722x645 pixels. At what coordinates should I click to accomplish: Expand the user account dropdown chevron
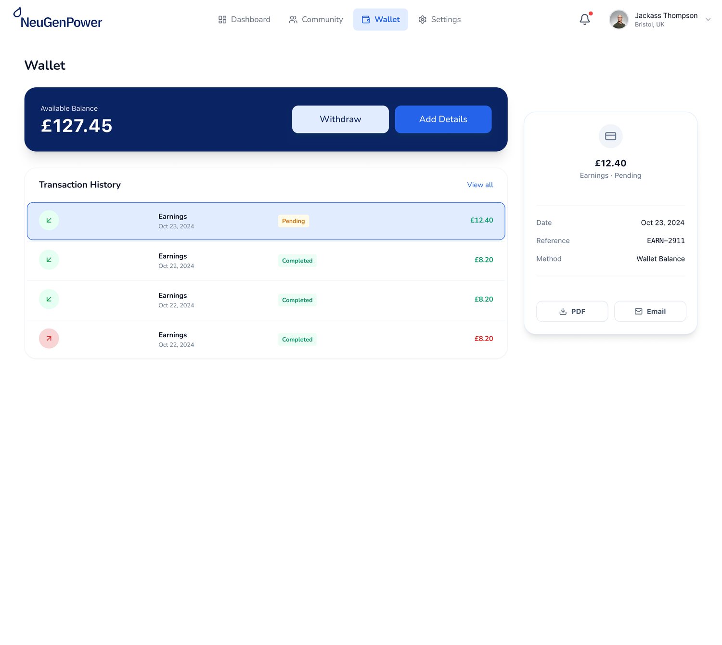708,20
